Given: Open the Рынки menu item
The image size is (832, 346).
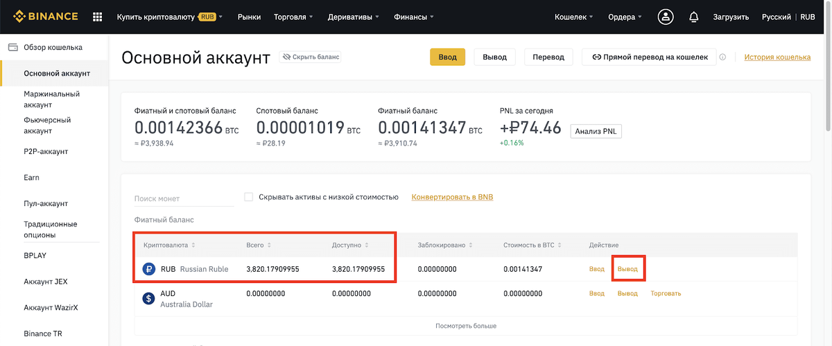Looking at the screenshot, I should tap(248, 17).
